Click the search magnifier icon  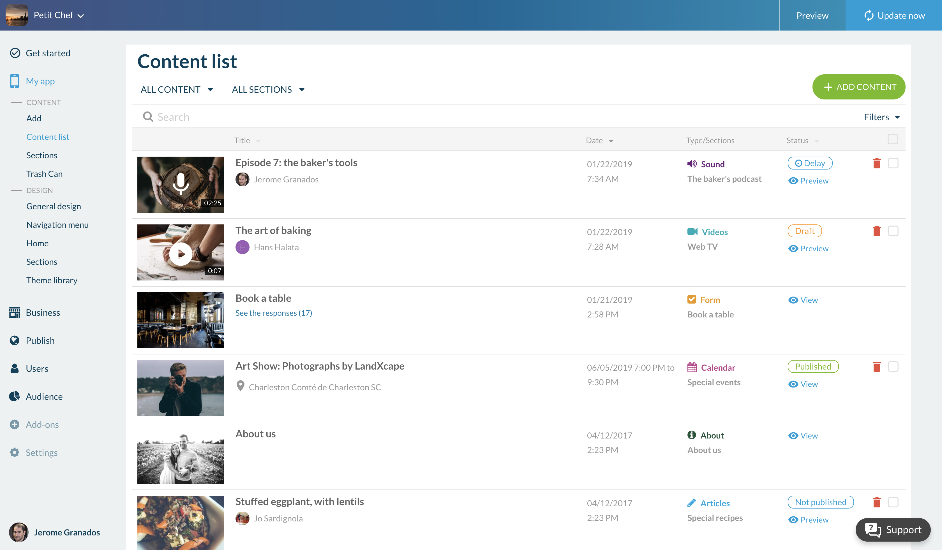[148, 117]
